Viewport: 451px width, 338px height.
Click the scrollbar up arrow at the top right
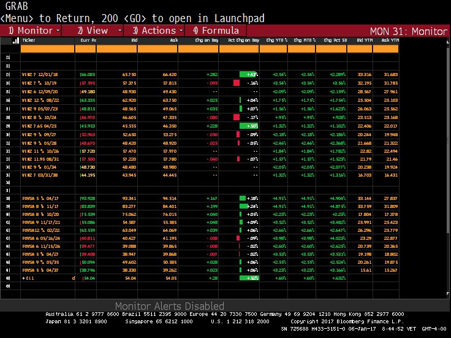click(x=447, y=42)
